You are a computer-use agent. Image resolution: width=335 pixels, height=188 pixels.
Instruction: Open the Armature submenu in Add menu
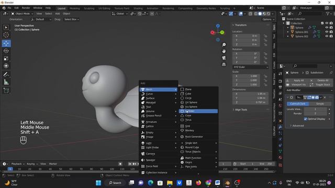[158, 122]
